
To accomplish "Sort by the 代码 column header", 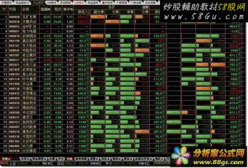I will pos(12,9).
